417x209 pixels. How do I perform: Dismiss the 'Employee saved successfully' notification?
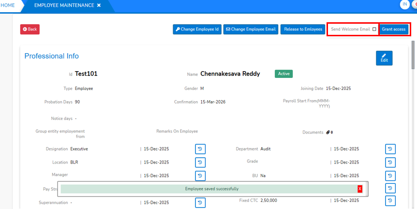(359, 189)
